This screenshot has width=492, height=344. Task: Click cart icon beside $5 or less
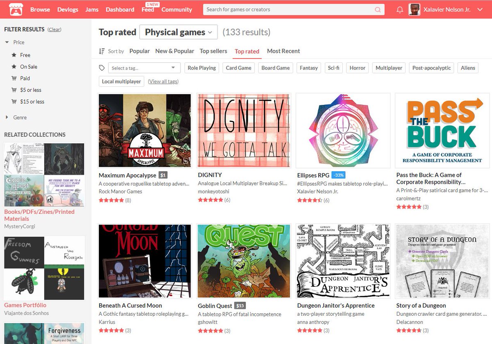click(x=14, y=90)
